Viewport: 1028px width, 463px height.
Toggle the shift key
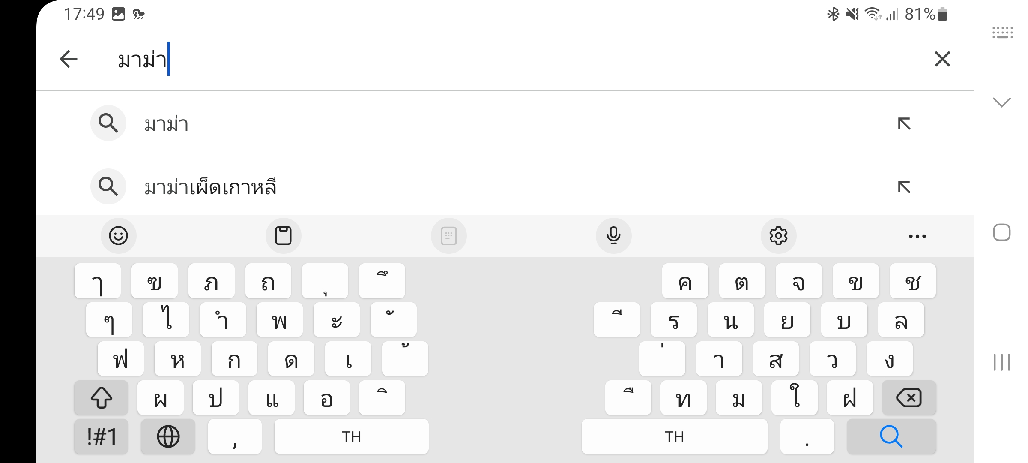pos(101,398)
